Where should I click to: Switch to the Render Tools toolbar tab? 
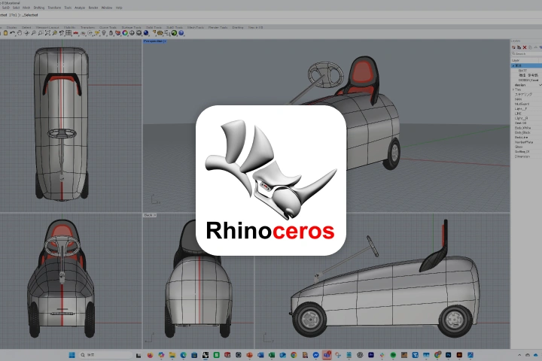[x=218, y=27]
